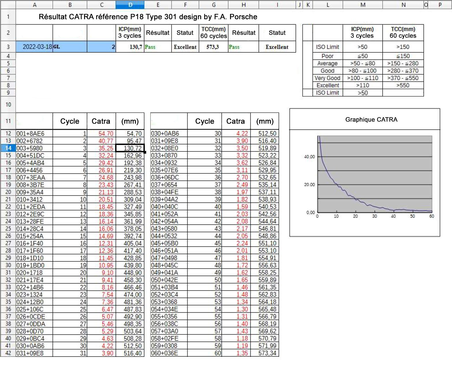Click the 'ICP(mm) 3 cycles' header in column D
This screenshot has width=452, height=389.
130,32
